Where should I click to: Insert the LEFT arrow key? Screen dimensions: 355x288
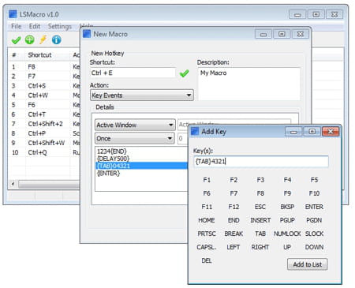(x=234, y=247)
